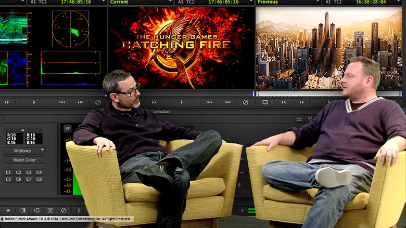Click the arrow-to-frame icon in bottom toolbar
The width and height of the screenshot is (406, 228).
click(36, 210)
